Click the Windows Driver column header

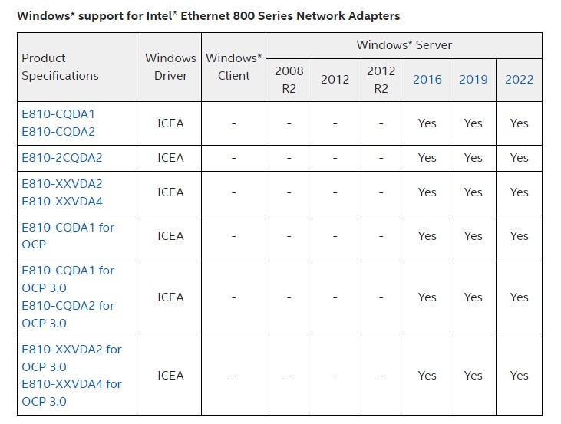click(x=170, y=67)
